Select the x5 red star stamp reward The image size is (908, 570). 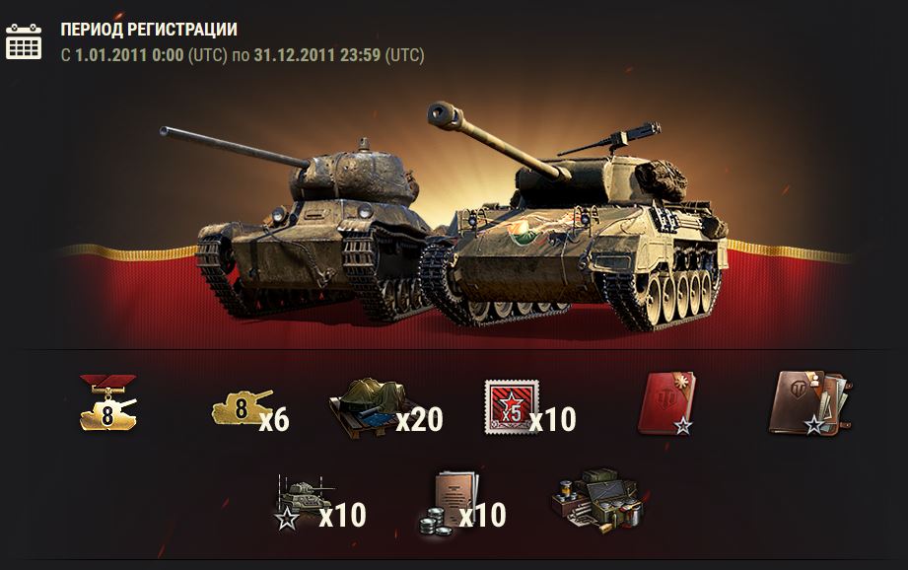(512, 406)
